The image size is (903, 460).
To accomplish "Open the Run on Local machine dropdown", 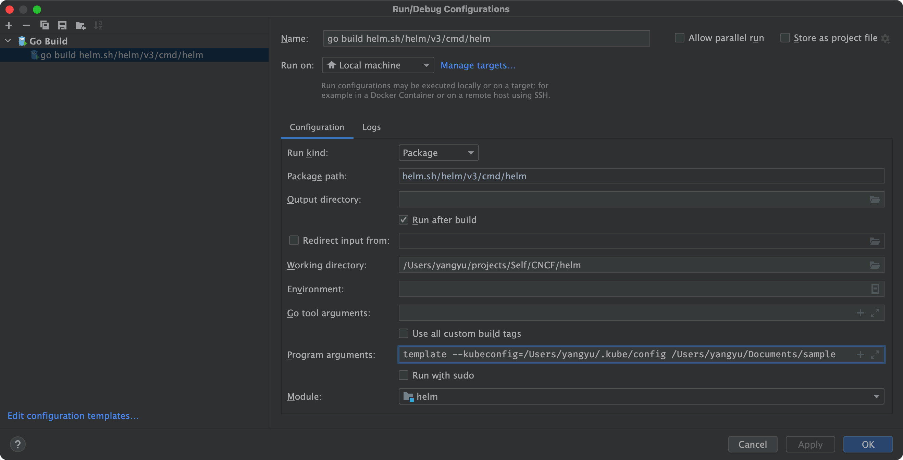I will [x=378, y=65].
